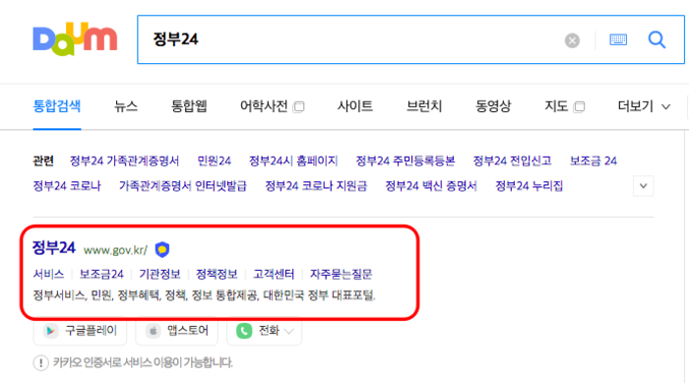Open the 자주묻는질문 sublink

point(341,274)
